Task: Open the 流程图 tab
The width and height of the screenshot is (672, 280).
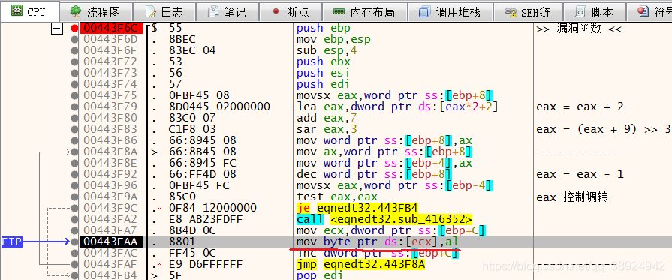Action: click(95, 12)
